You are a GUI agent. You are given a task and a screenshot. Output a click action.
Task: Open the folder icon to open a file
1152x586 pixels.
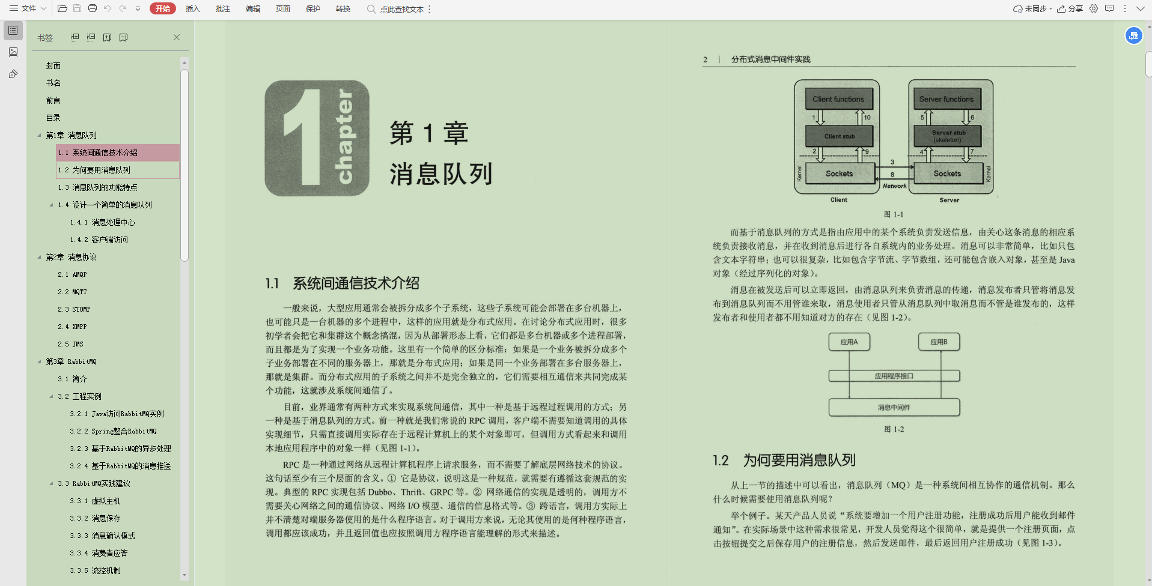pyautogui.click(x=62, y=8)
